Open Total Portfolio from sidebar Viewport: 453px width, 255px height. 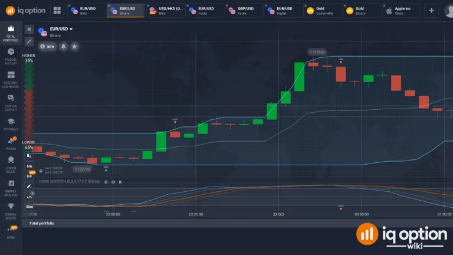pos(11,34)
